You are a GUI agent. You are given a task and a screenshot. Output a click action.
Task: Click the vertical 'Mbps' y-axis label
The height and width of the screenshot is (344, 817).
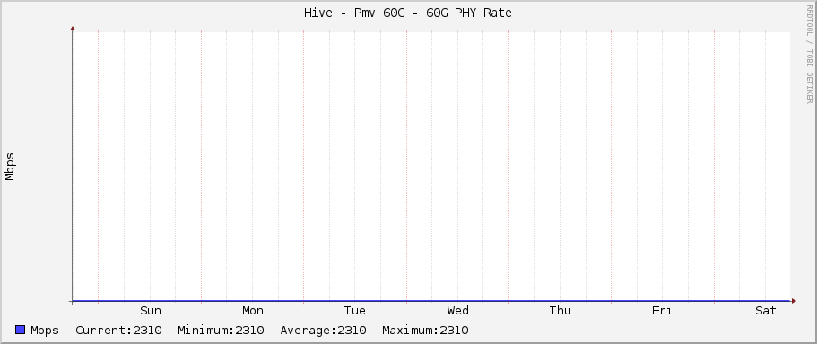(x=10, y=167)
